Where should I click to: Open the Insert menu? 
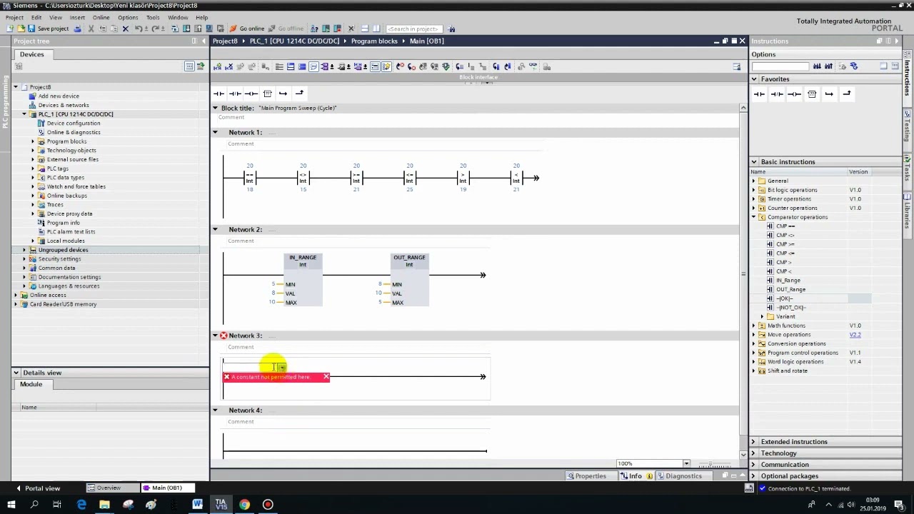(x=77, y=17)
